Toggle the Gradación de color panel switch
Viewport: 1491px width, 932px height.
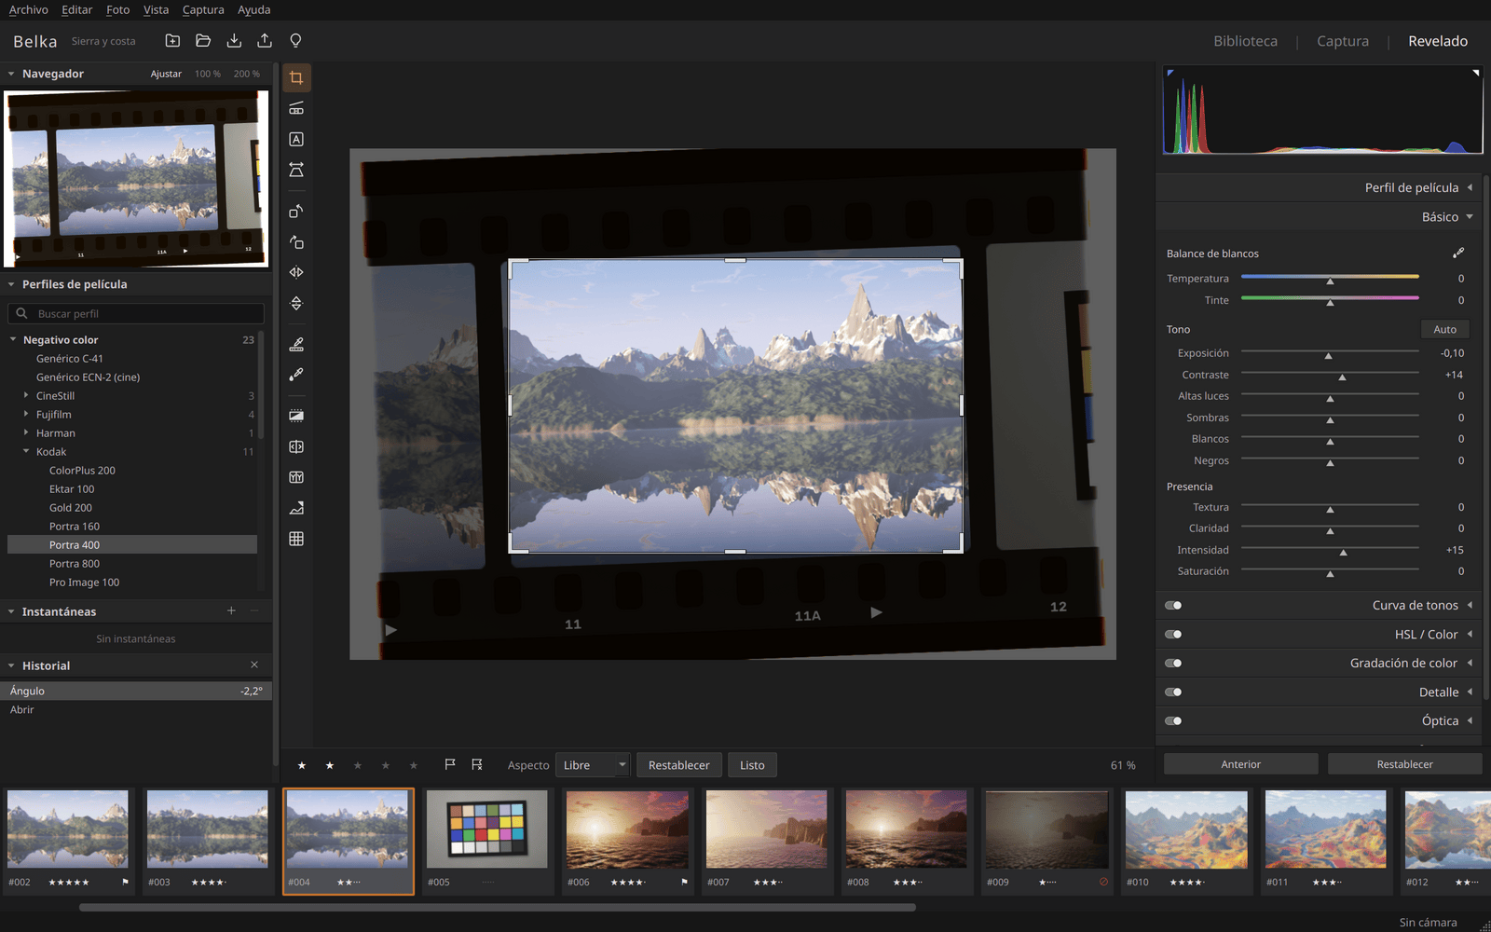click(1173, 663)
